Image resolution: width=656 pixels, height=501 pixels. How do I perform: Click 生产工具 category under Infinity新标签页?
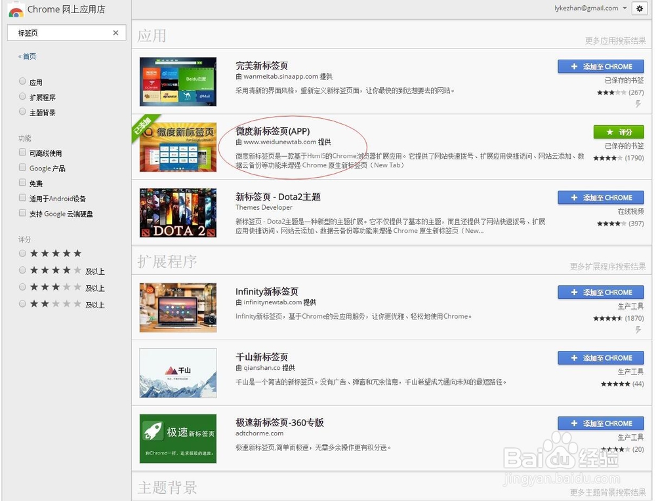click(x=630, y=306)
